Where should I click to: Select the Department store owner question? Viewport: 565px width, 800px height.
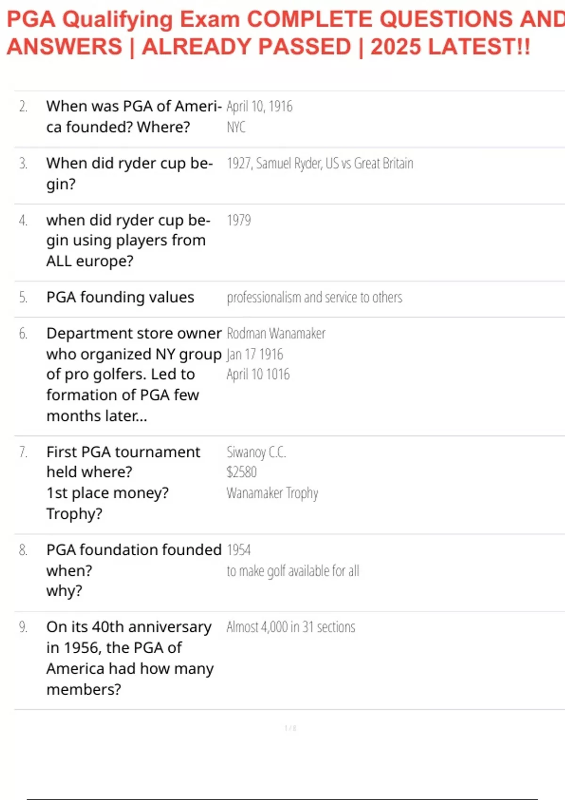point(133,374)
